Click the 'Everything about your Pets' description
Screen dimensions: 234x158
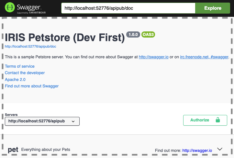point(46,150)
